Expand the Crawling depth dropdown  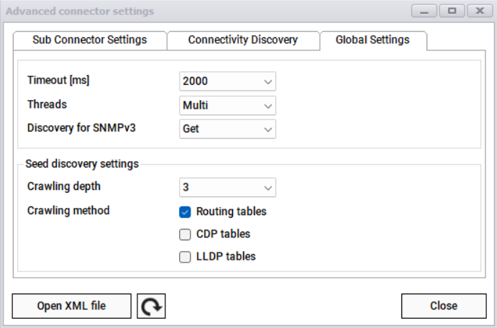pos(227,188)
